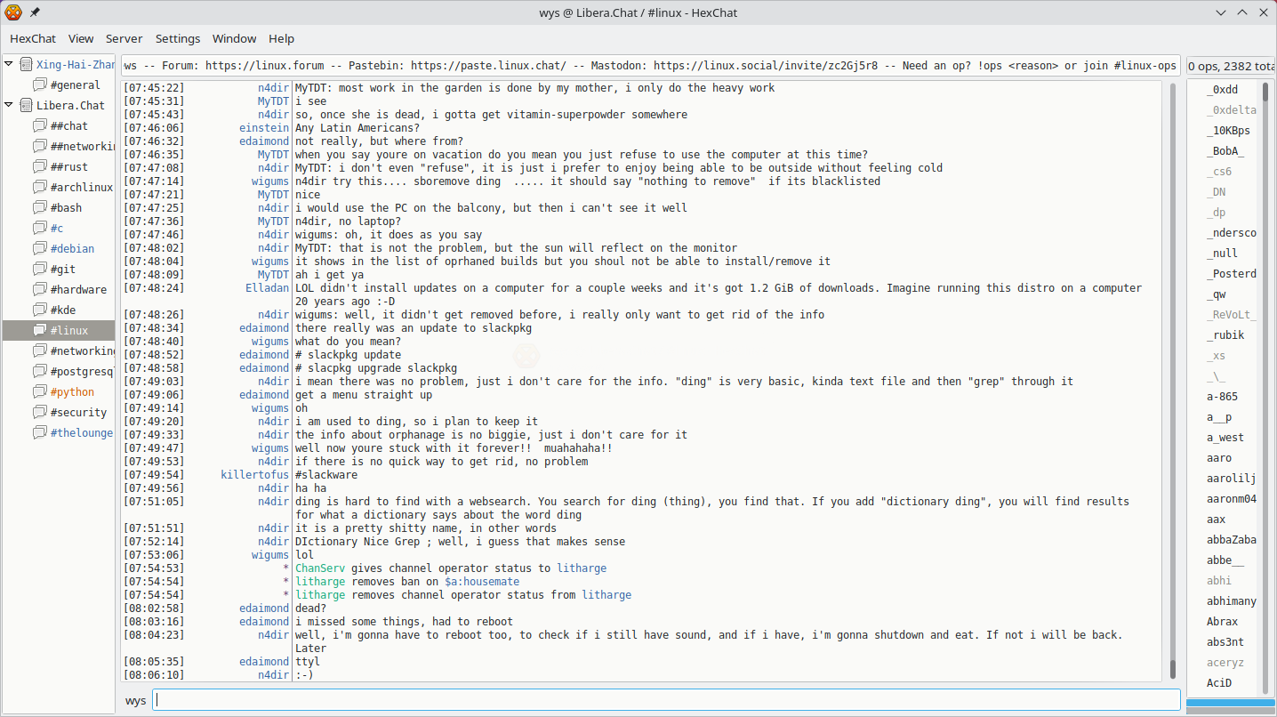This screenshot has width=1277, height=717.
Task: Click the #slackware channel mention
Action: 326,475
